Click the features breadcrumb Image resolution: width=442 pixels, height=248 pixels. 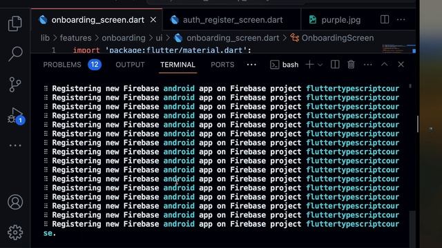[75, 38]
